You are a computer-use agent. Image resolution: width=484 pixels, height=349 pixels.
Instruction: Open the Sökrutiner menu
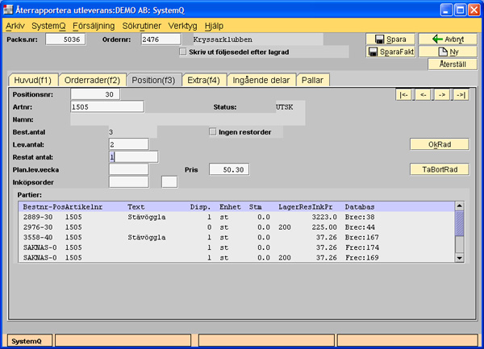[x=142, y=26]
